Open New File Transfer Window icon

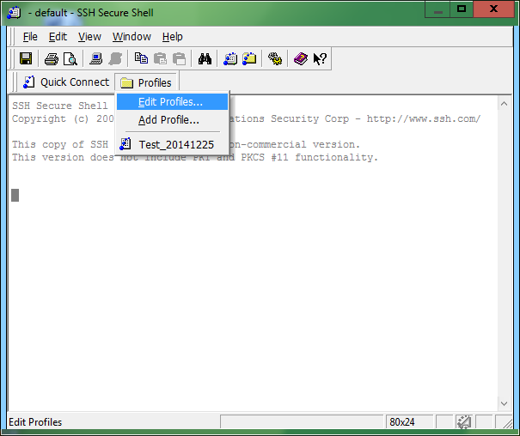(x=249, y=59)
